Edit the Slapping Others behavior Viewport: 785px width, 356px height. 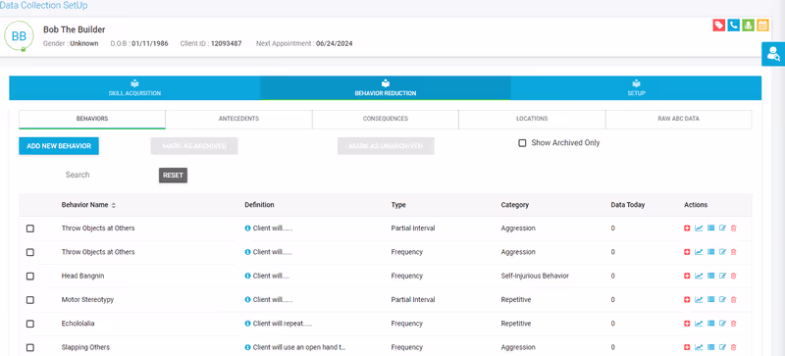click(722, 347)
